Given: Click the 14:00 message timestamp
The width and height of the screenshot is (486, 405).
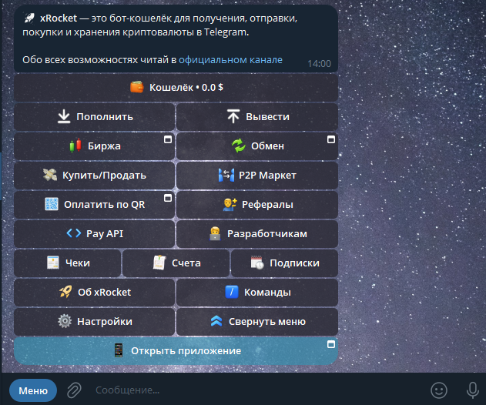Looking at the screenshot, I should point(319,64).
